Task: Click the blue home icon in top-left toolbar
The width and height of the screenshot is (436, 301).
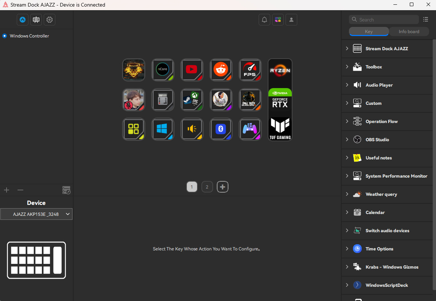Action: [x=23, y=20]
